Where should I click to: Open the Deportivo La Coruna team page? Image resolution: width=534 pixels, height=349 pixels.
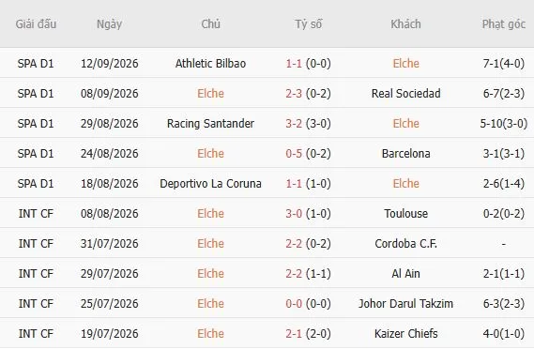210,184
